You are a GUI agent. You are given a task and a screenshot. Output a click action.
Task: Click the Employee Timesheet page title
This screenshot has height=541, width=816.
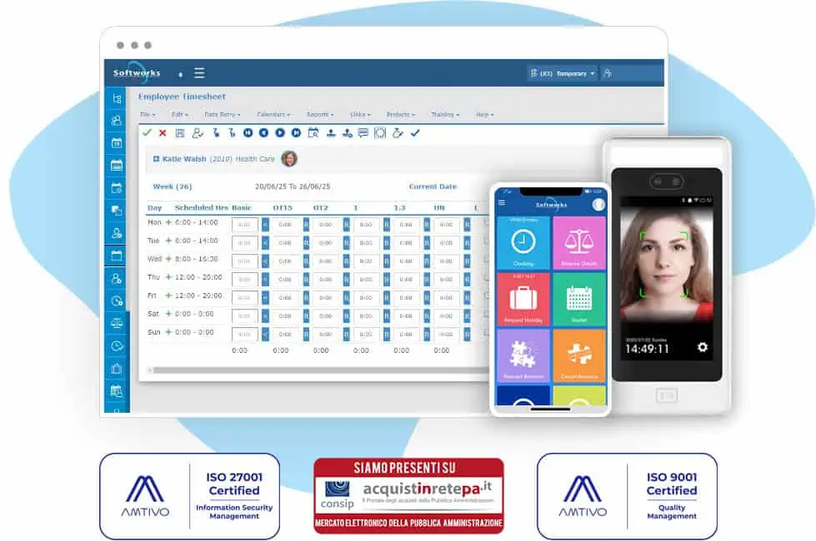182,97
